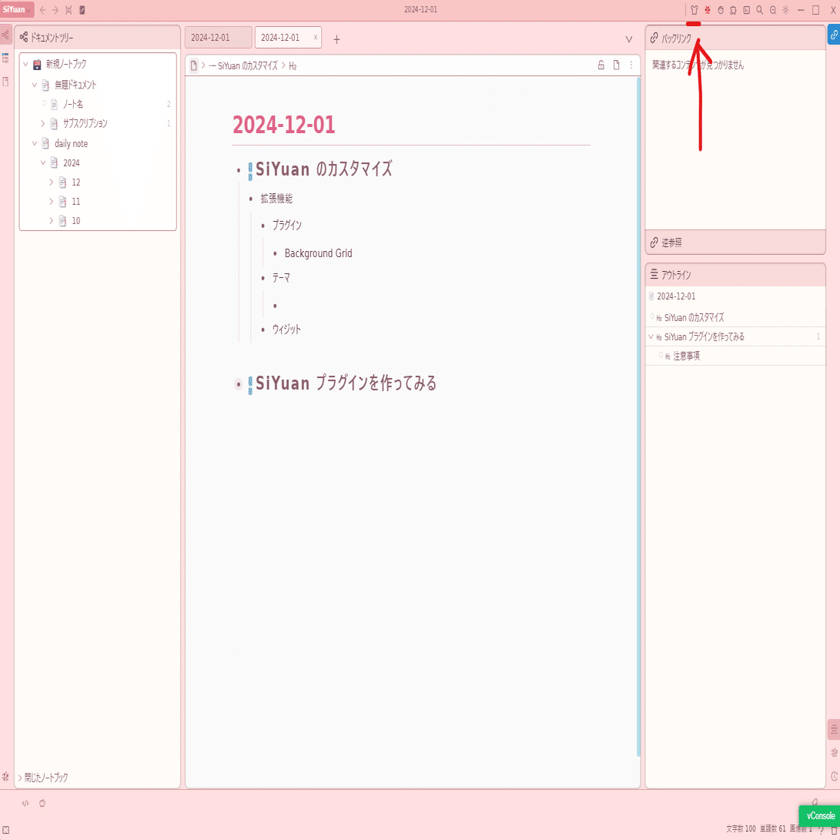Click the 逆参照 section header
840x840 pixels.
(735, 243)
